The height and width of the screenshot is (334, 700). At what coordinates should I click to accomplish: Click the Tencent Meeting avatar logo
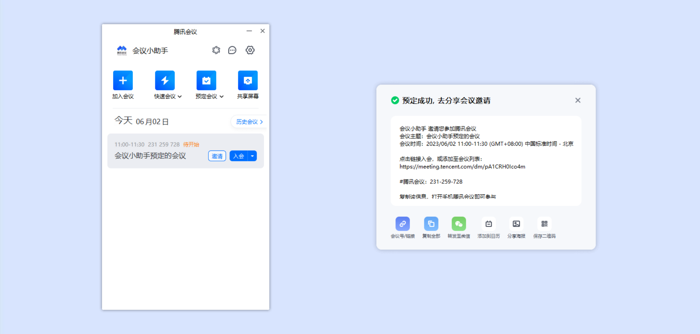[122, 50]
